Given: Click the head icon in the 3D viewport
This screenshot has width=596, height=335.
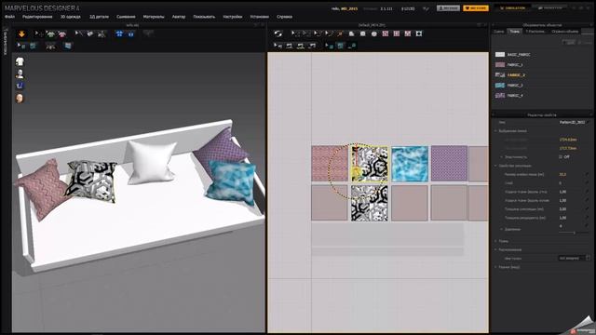Looking at the screenshot, I should click(20, 98).
